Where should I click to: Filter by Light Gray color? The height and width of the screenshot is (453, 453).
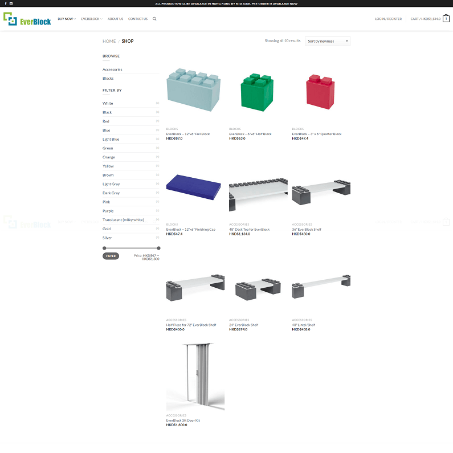pos(111,183)
